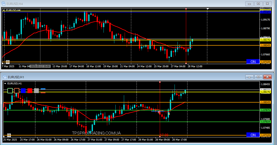
Task: Click the TPSPROTRADING.COM.UA watermark link
Action: 96,133
